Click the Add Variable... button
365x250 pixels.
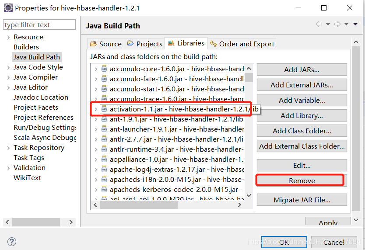pyautogui.click(x=302, y=100)
